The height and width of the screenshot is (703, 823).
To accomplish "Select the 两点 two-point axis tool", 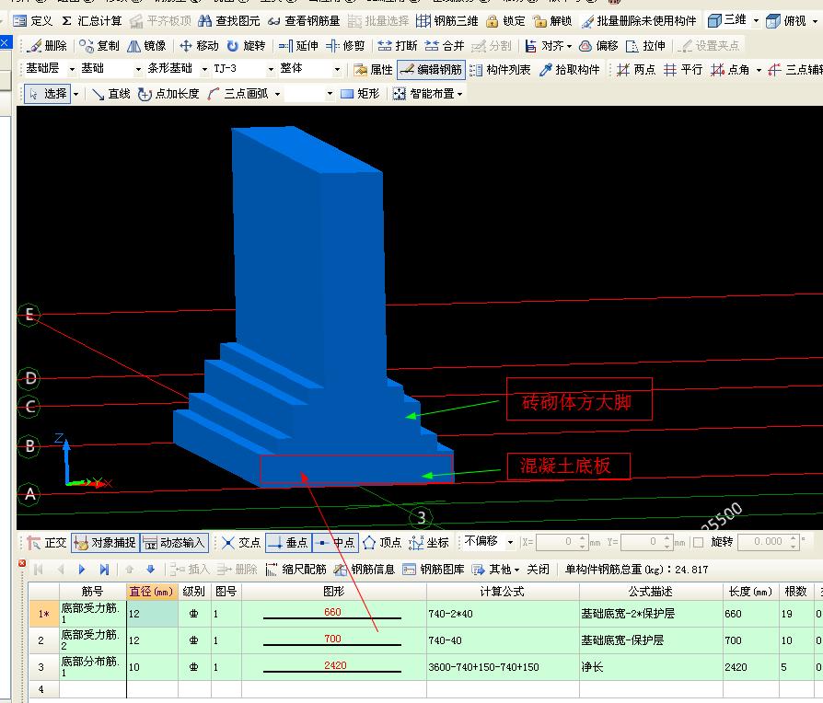I will (x=636, y=70).
